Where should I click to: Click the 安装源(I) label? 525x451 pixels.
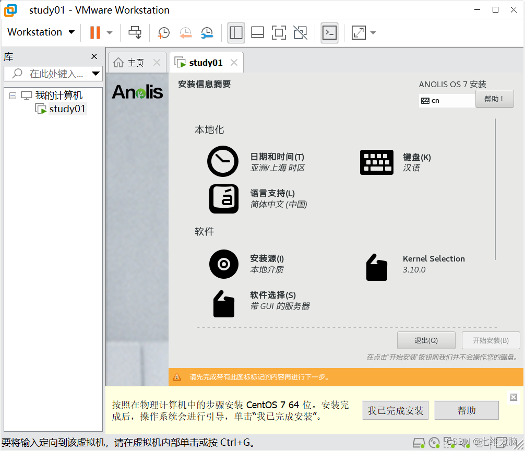(x=267, y=258)
